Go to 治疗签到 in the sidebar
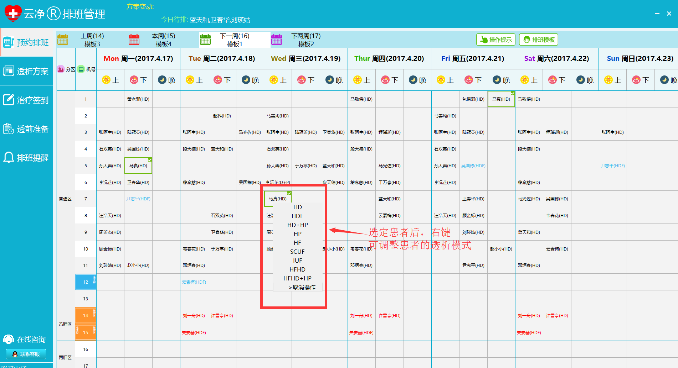This screenshot has height=368, width=678. (x=26, y=100)
